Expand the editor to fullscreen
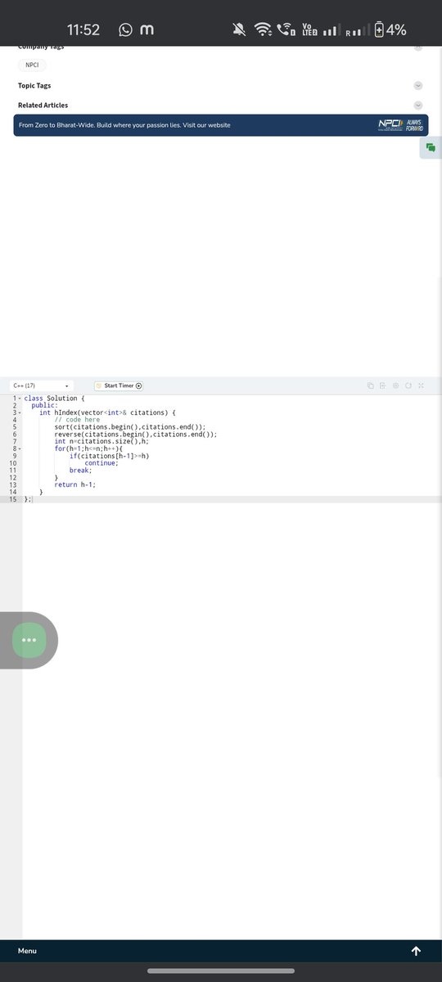This screenshot has height=982, width=442. 421,385
